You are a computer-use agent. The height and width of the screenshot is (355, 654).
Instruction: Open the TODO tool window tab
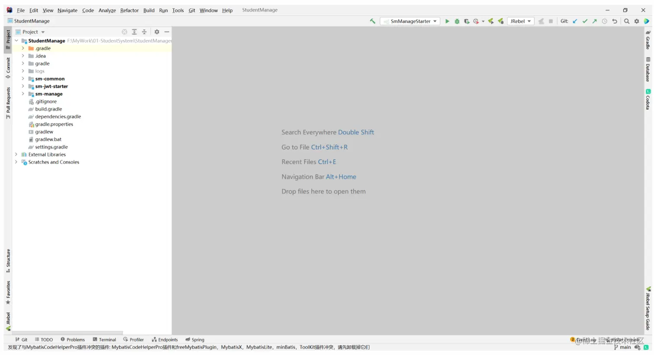pyautogui.click(x=44, y=340)
